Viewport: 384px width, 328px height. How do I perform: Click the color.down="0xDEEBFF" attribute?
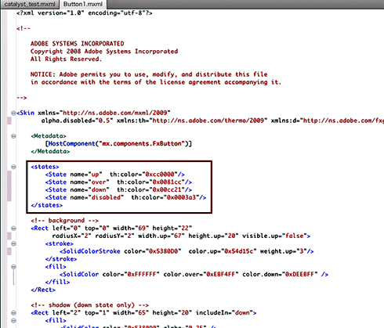[x=280, y=274]
